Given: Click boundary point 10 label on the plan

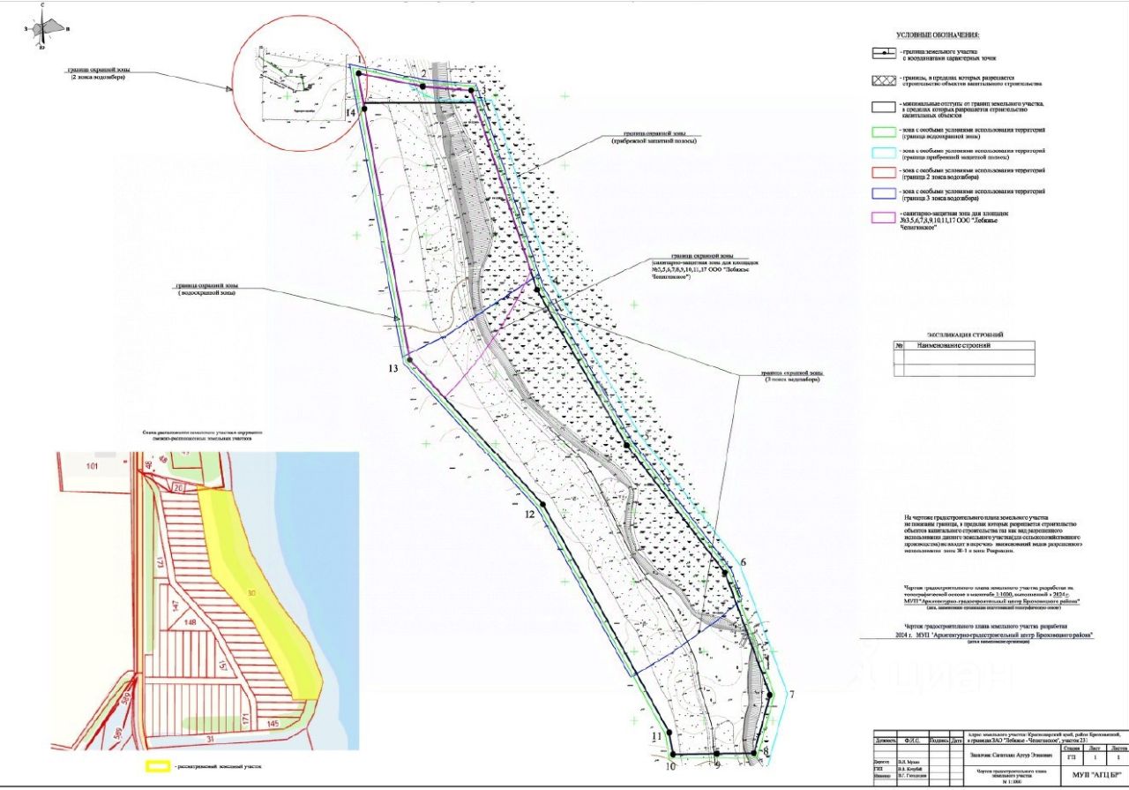Looking at the screenshot, I should coord(670,766).
